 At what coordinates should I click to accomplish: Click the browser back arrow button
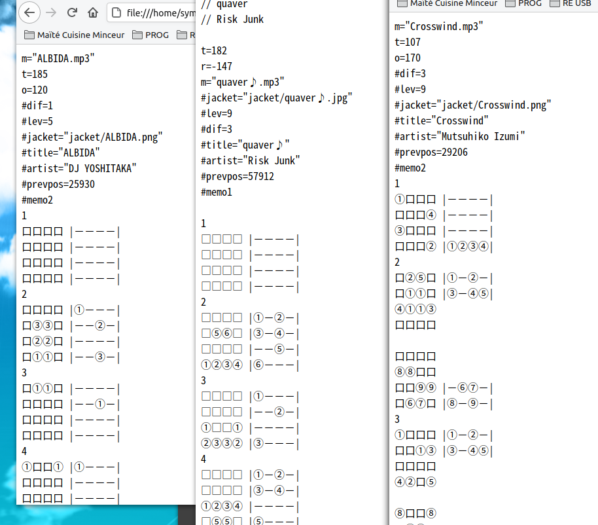pos(31,12)
